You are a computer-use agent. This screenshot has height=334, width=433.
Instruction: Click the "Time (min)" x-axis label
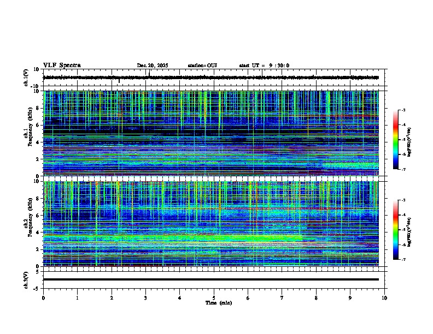[x=219, y=303]
